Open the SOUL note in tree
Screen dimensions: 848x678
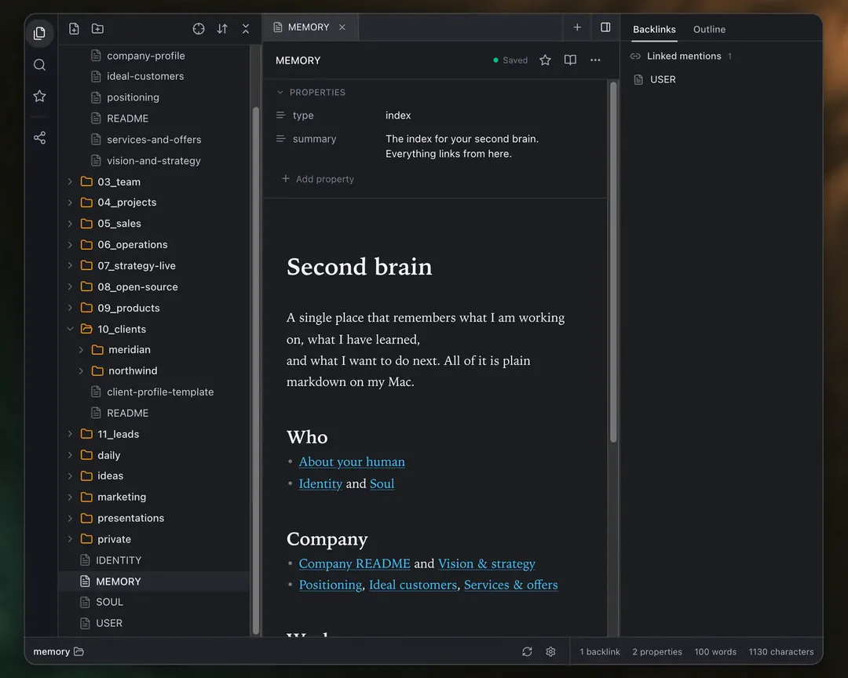tap(109, 603)
